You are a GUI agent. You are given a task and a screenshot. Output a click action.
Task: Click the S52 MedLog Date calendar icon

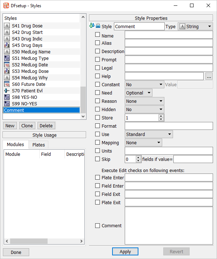coord(7,65)
